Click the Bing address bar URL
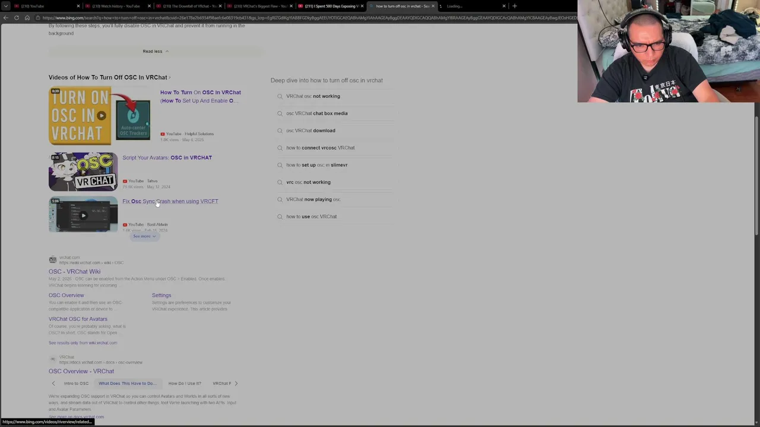 309,18
